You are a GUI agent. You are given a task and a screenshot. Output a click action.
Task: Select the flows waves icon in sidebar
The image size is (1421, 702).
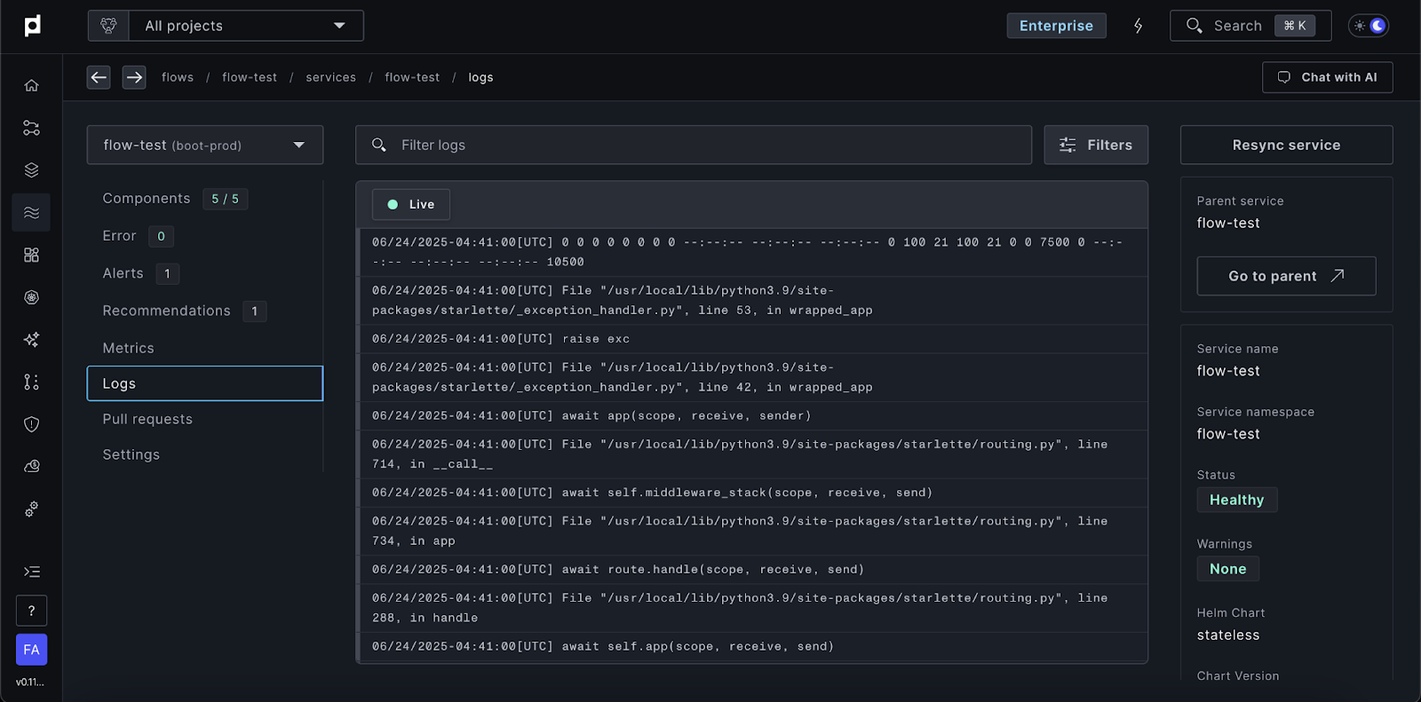[x=31, y=213]
